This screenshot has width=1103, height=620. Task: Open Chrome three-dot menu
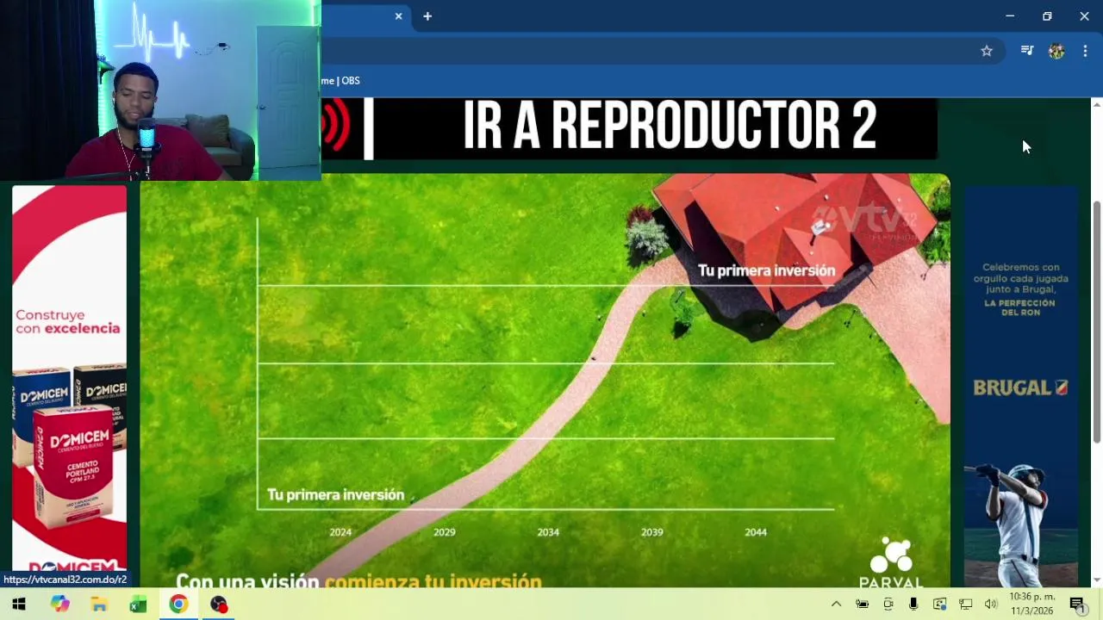1085,51
